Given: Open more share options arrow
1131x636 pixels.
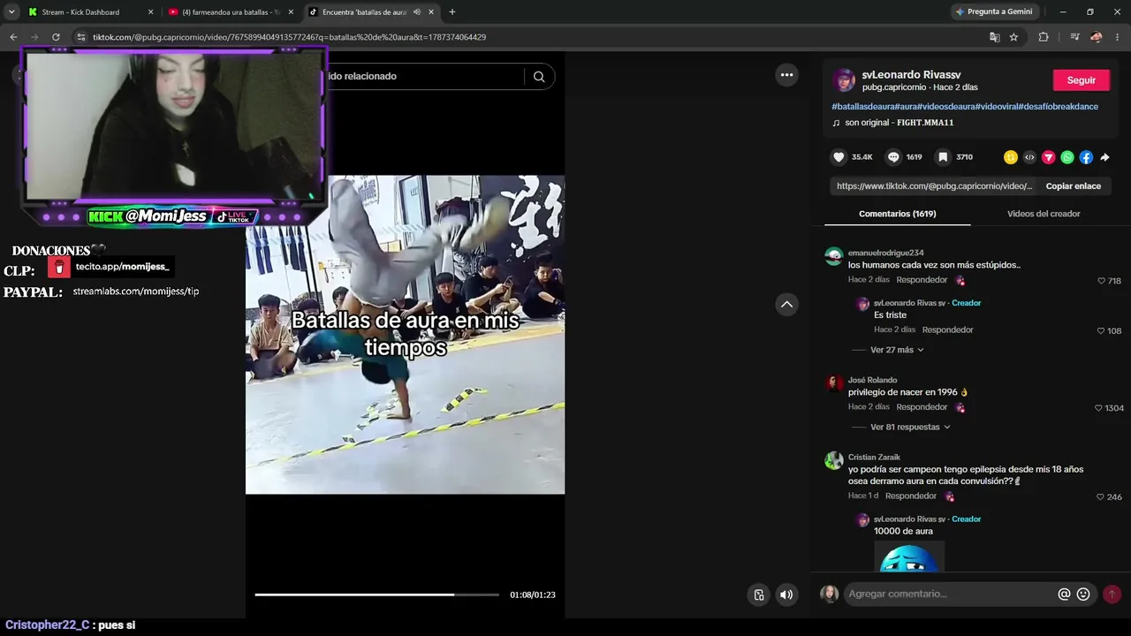Looking at the screenshot, I should (x=1104, y=157).
